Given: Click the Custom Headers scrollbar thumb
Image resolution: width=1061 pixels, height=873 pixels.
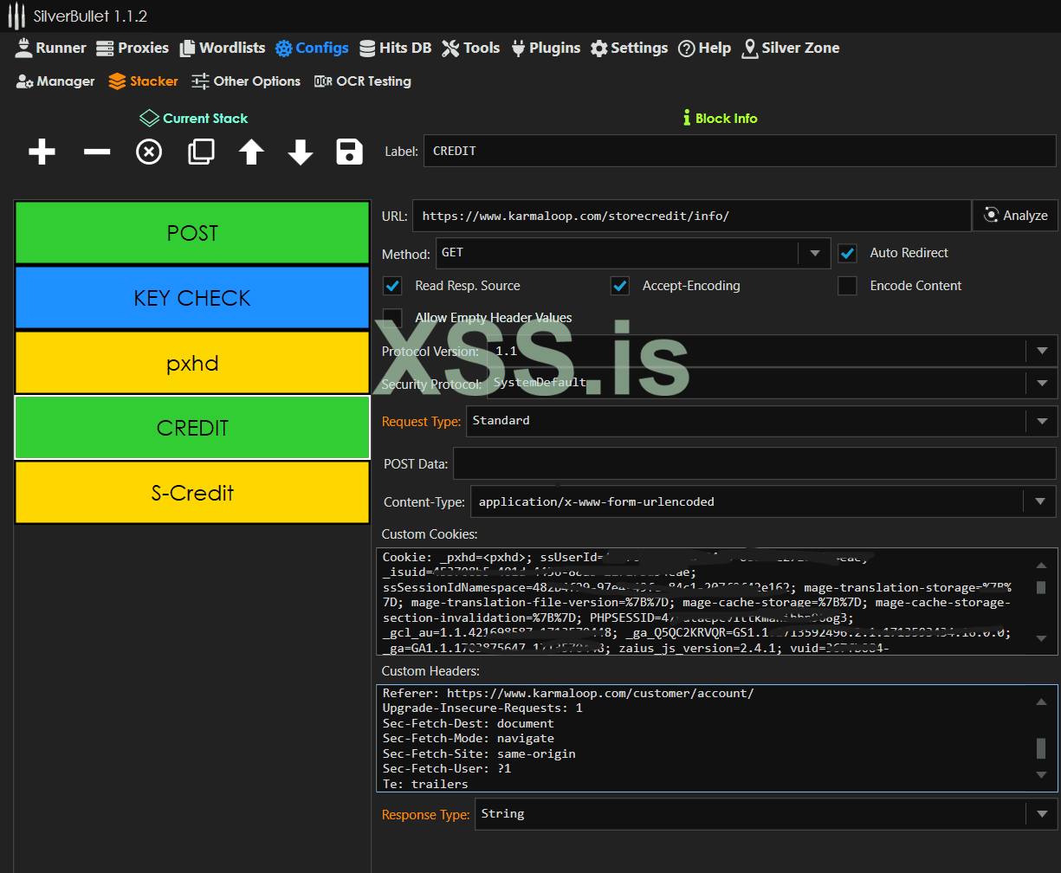Looking at the screenshot, I should [1041, 747].
